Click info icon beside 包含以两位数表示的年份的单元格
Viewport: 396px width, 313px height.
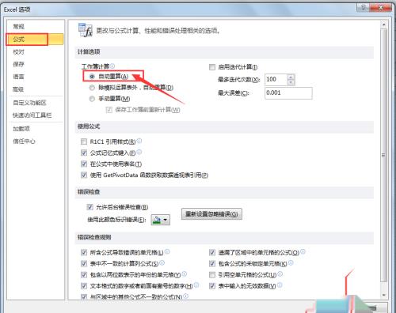pyautogui.click(x=184, y=274)
